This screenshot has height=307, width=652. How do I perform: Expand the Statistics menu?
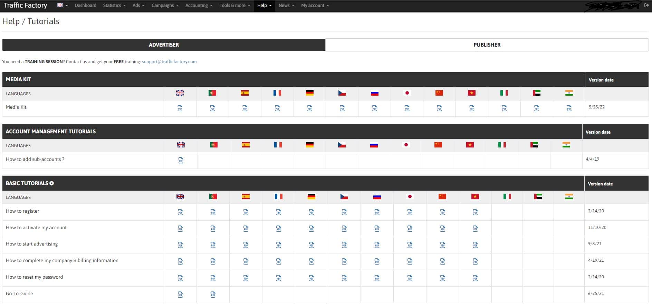114,5
